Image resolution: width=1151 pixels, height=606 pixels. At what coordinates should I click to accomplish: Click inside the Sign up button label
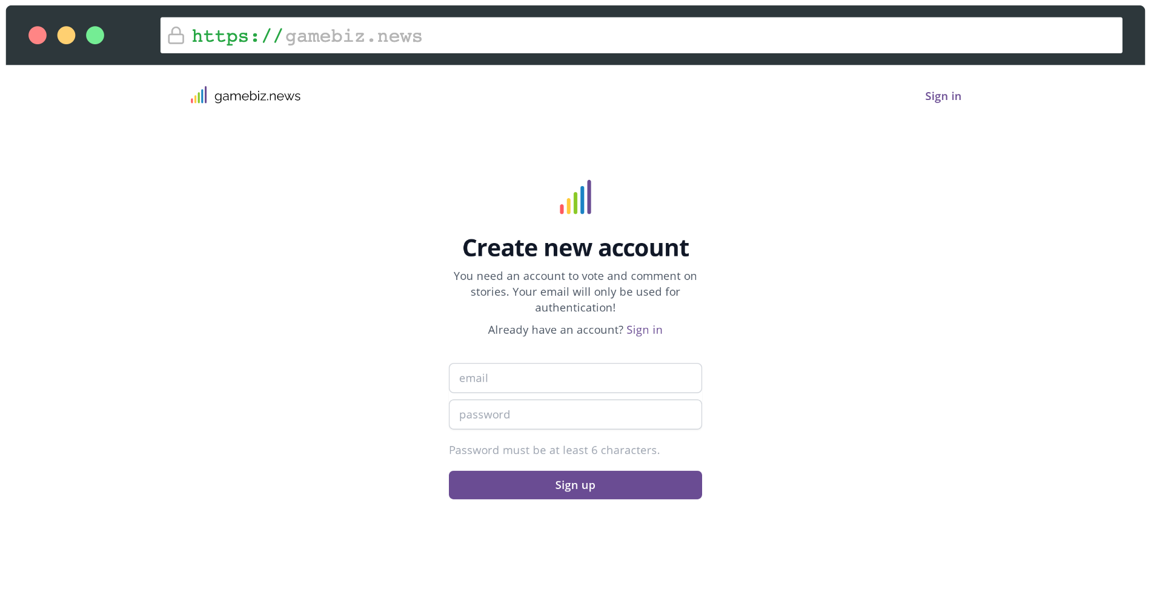tap(574, 485)
